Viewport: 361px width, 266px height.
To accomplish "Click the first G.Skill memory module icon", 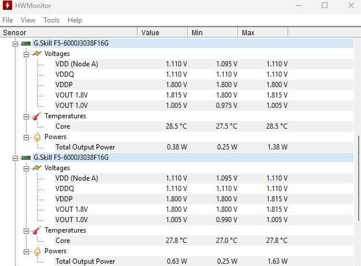I will (x=26, y=43).
